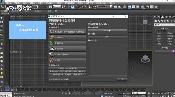Enable the AutoGrid checkbox
Viewport: 175px width, 97px height.
[x=159, y=31]
